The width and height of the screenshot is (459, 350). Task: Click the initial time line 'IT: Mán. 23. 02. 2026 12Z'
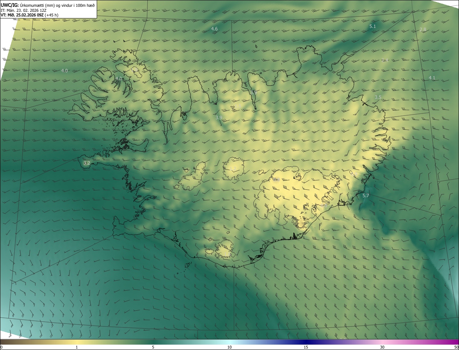[x=23, y=10]
